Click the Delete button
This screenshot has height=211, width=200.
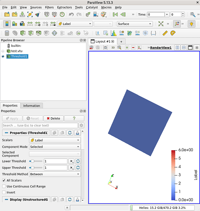[x=54, y=119]
